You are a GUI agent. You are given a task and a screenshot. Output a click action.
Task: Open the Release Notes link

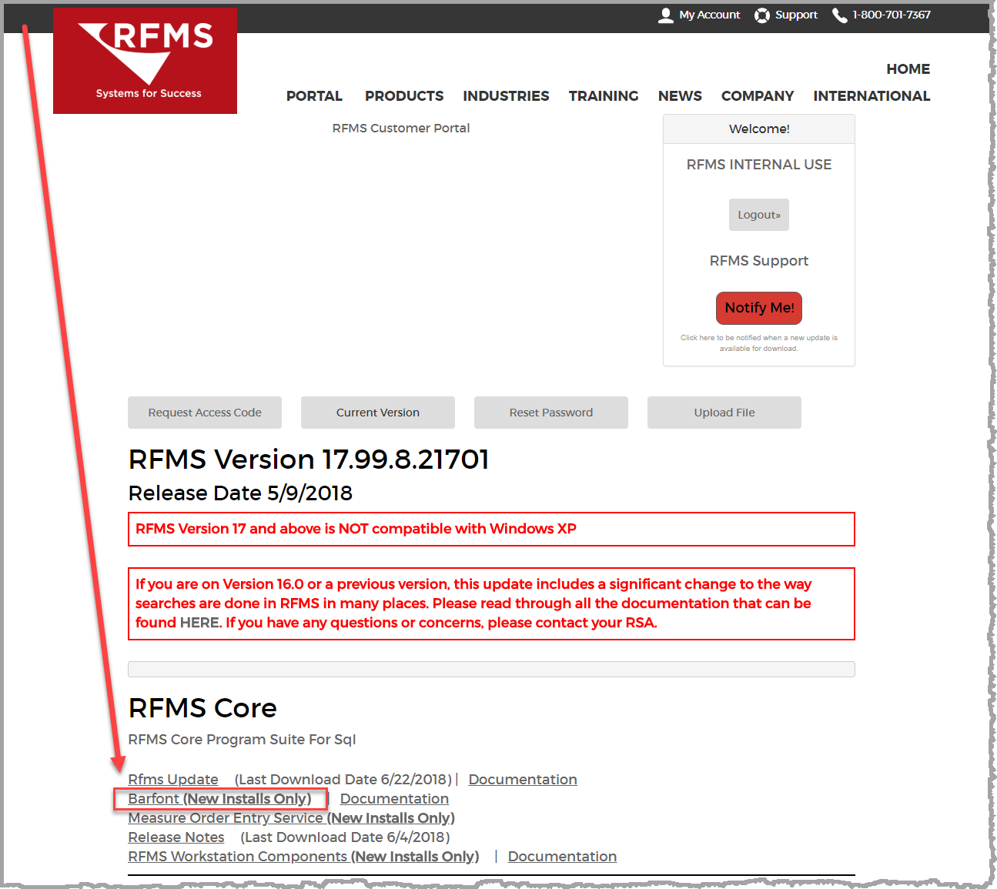point(176,837)
